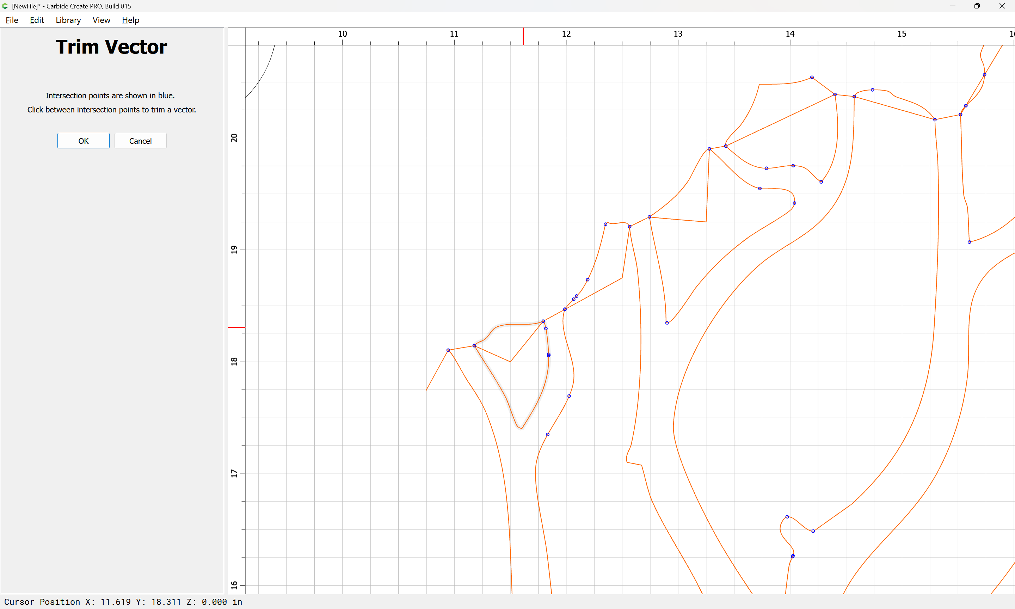Click the Trim Vector heading
Viewport: 1015px width, 609px height.
111,47
